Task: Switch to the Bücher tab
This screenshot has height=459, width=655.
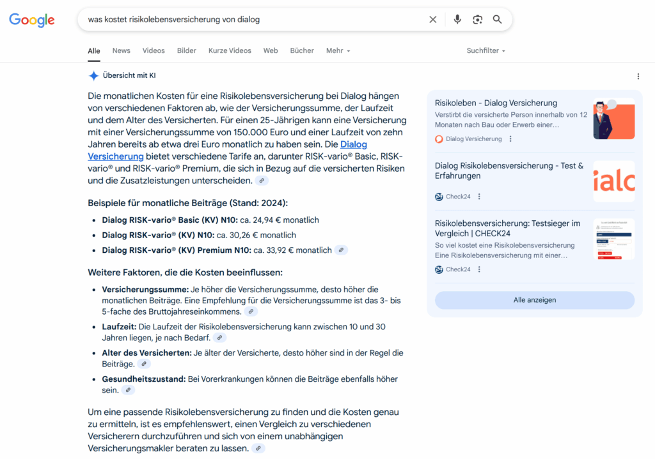Action: click(302, 50)
